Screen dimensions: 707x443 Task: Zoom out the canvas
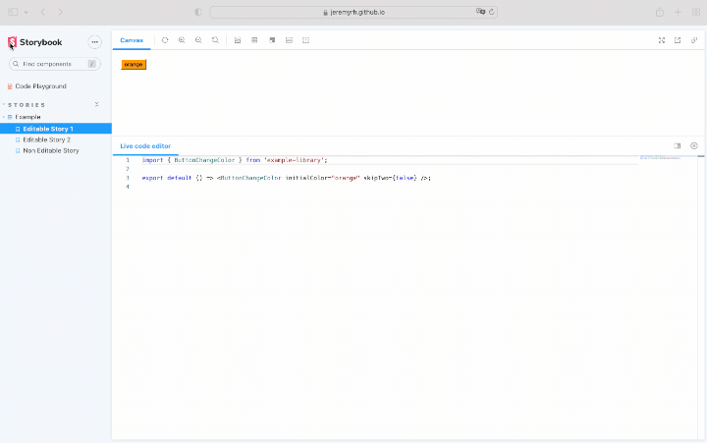click(x=198, y=40)
